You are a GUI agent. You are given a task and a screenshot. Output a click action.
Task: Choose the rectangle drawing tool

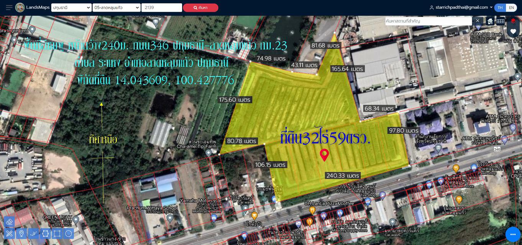click(x=57, y=233)
